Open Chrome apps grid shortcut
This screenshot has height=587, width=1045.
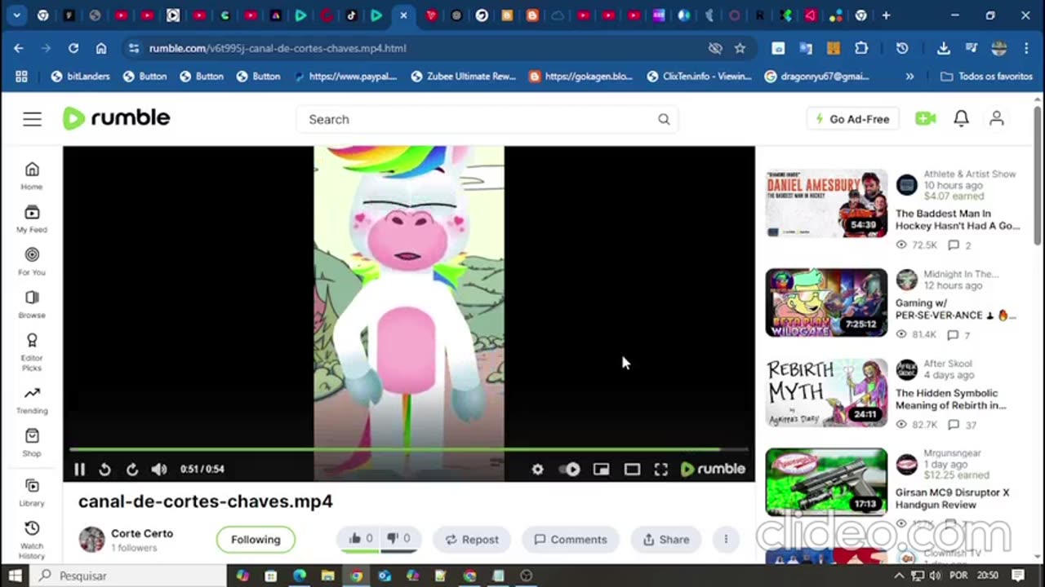[x=21, y=76]
